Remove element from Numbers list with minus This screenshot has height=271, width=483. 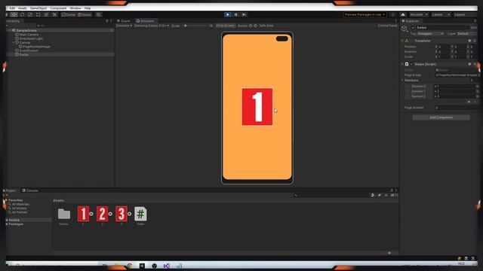click(x=475, y=102)
